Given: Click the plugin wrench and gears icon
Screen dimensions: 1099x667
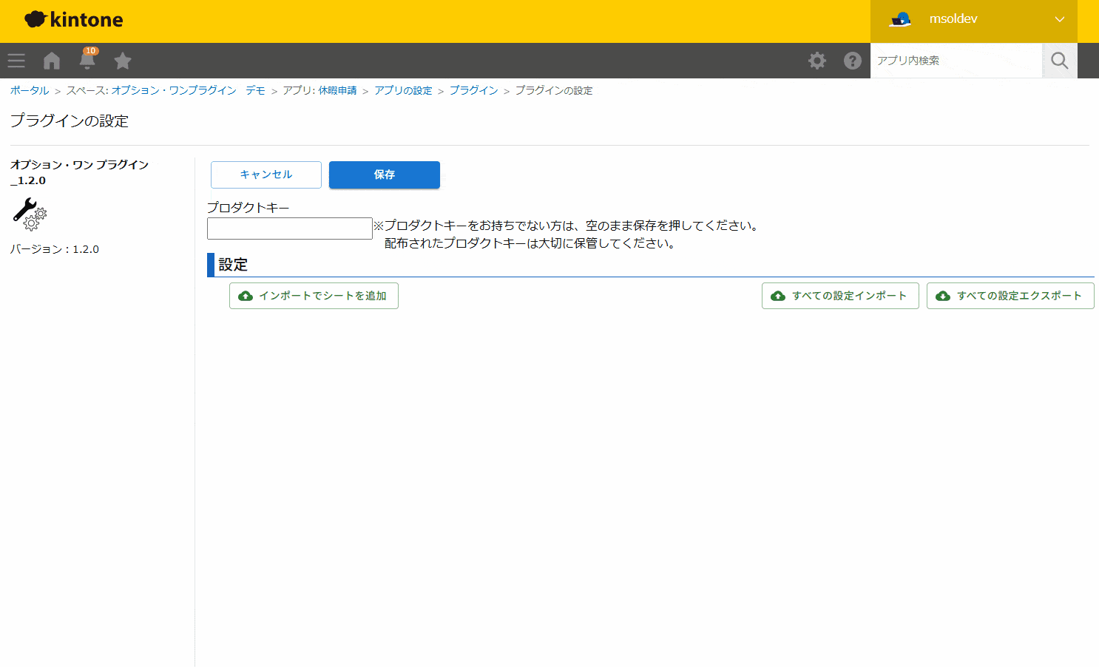Looking at the screenshot, I should pos(30,214).
